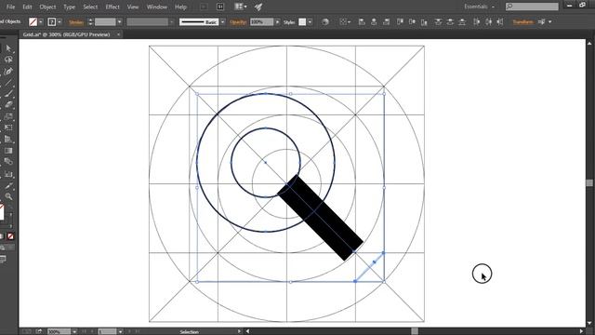Click Horizontal Distribute Left icon
The height and width of the screenshot is (335, 595).
coord(477,22)
